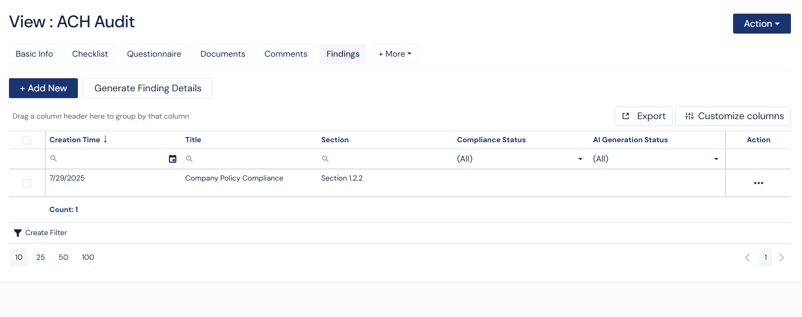Open the AI Generation Status (All) dropdown

coord(716,158)
